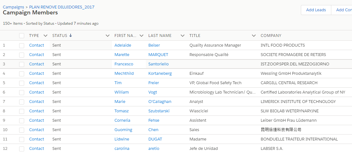Open last name Freier link
Image resolution: width=352 pixels, height=153 pixels.
[153, 83]
